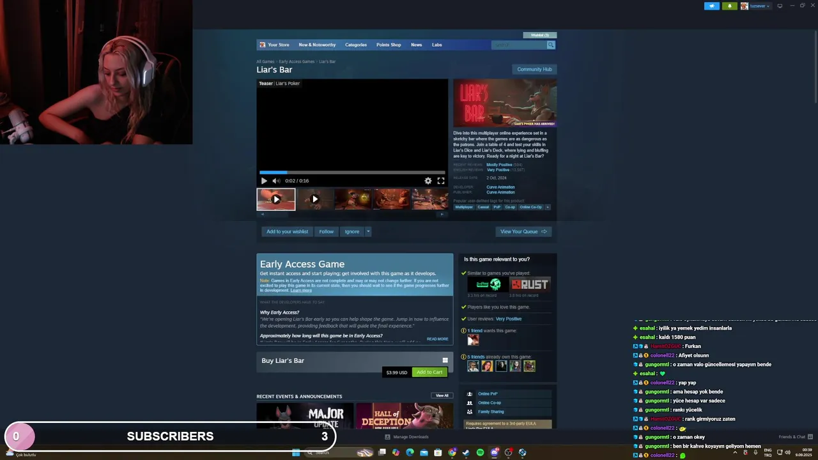Open Very Positive user reviews link
Viewport: 818px width, 460px height.
tap(509, 319)
